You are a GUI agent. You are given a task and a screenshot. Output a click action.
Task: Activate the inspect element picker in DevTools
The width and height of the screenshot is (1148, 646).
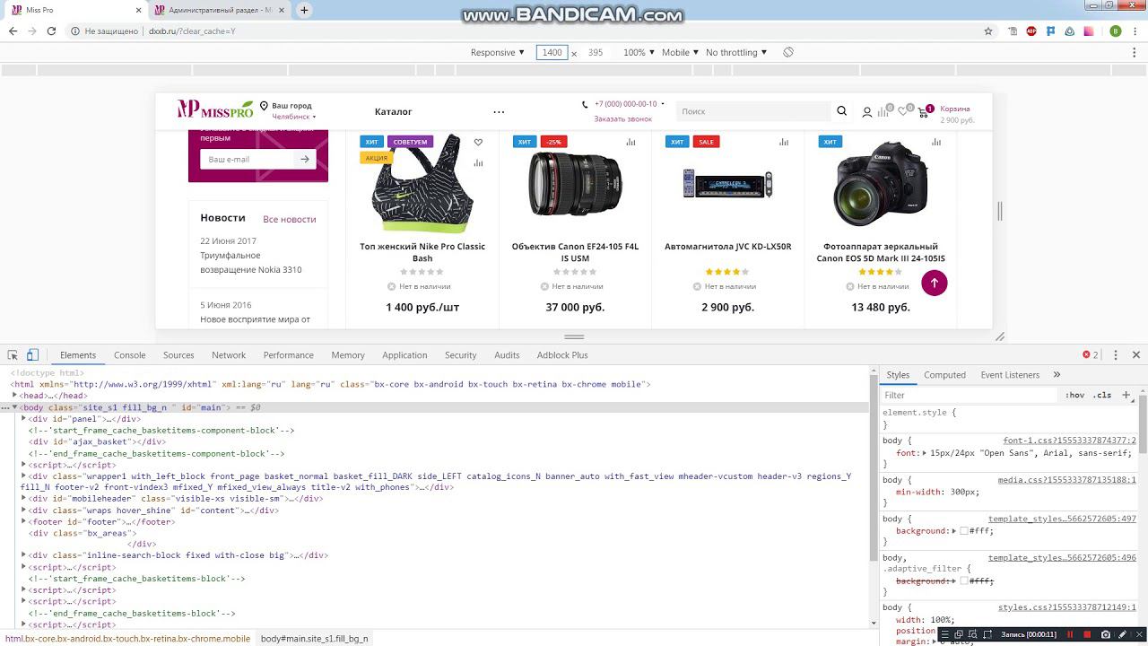[13, 354]
